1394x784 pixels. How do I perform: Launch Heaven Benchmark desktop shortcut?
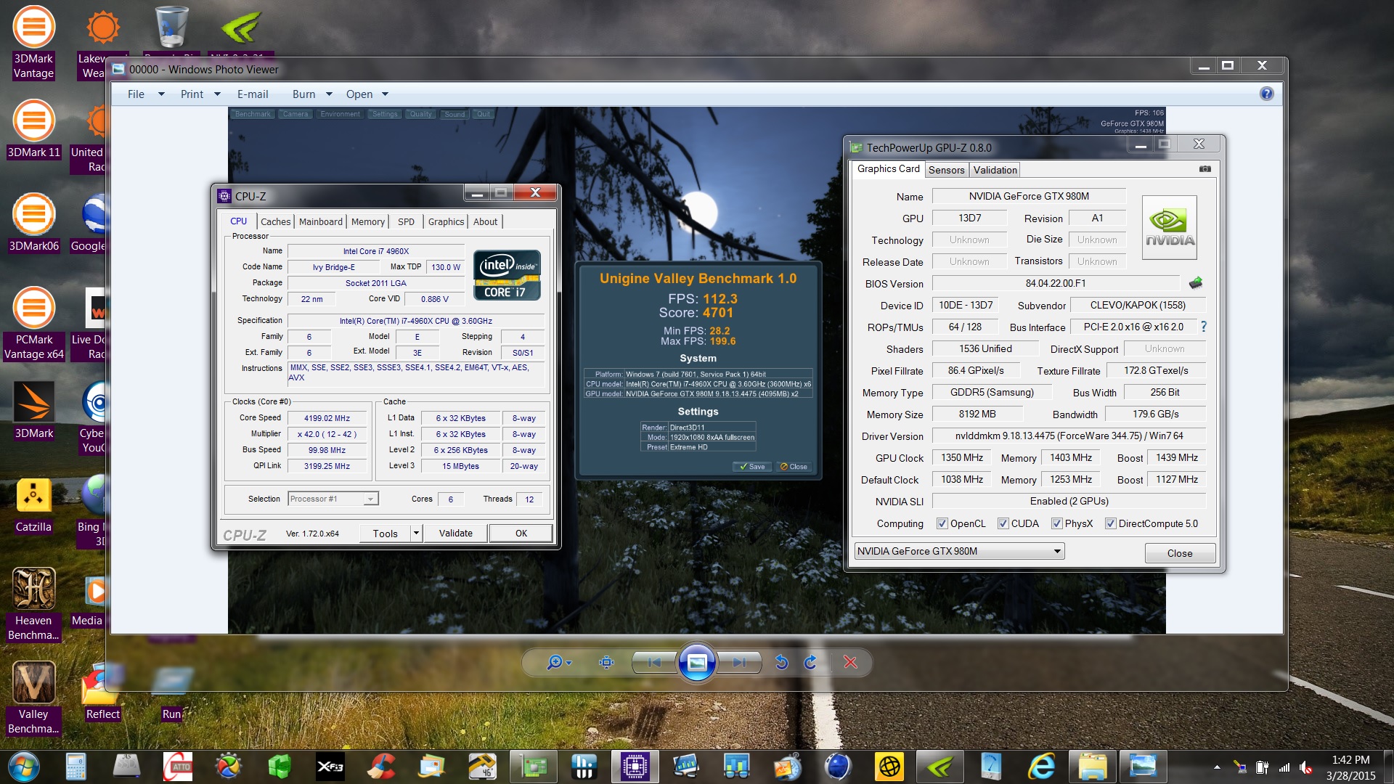tap(33, 604)
